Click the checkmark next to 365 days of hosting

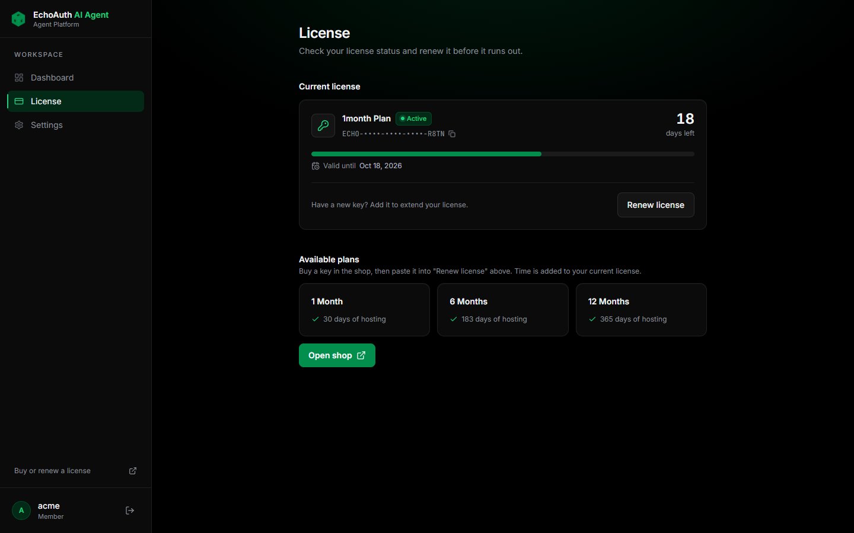tap(592, 319)
